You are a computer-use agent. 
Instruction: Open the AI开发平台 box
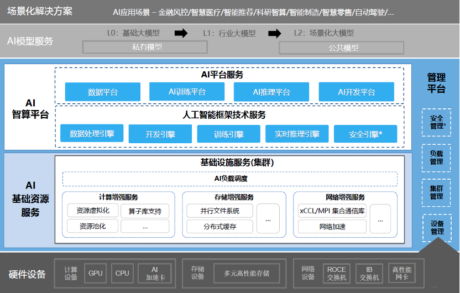(x=357, y=92)
